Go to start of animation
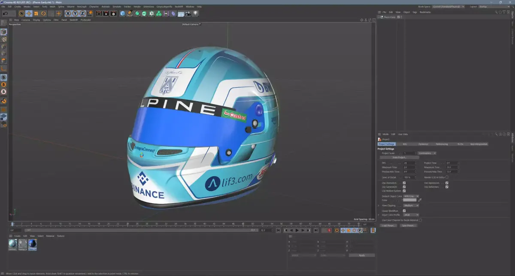515x276 pixels. (278, 230)
